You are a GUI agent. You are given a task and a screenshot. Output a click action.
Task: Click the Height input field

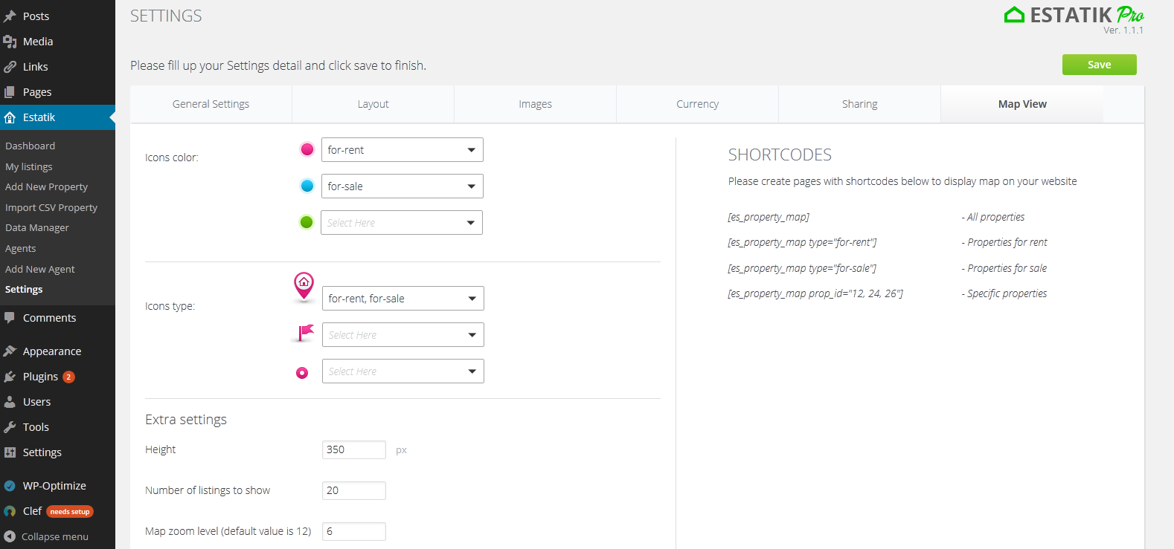353,449
